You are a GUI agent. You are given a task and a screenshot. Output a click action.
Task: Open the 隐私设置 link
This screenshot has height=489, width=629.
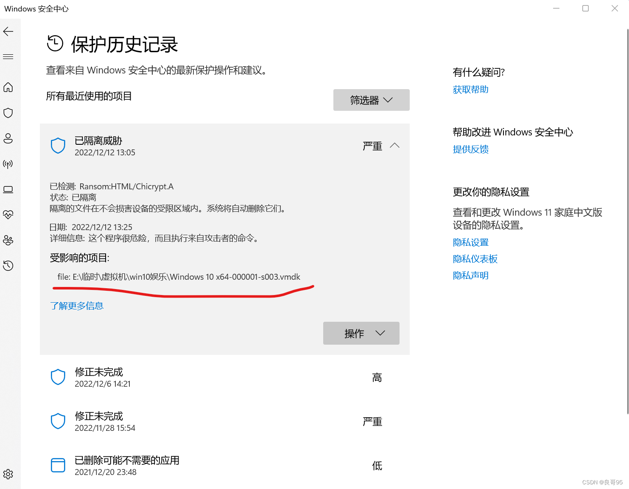[x=470, y=242]
